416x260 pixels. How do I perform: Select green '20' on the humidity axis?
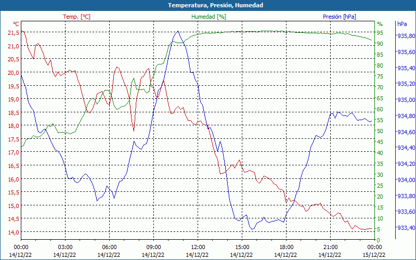pyautogui.click(x=380, y=197)
